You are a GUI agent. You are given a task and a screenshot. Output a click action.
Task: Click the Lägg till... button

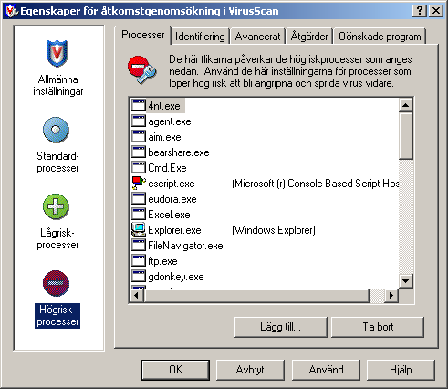280,327
